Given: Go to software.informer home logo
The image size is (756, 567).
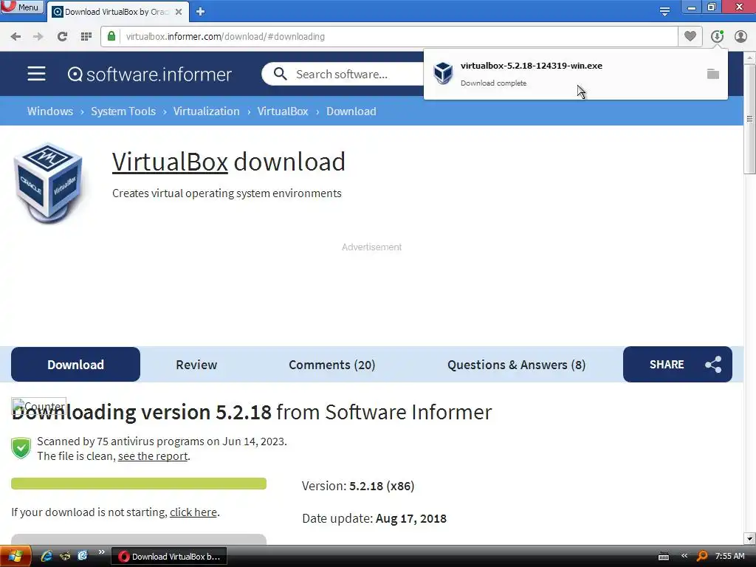Looking at the screenshot, I should (149, 75).
